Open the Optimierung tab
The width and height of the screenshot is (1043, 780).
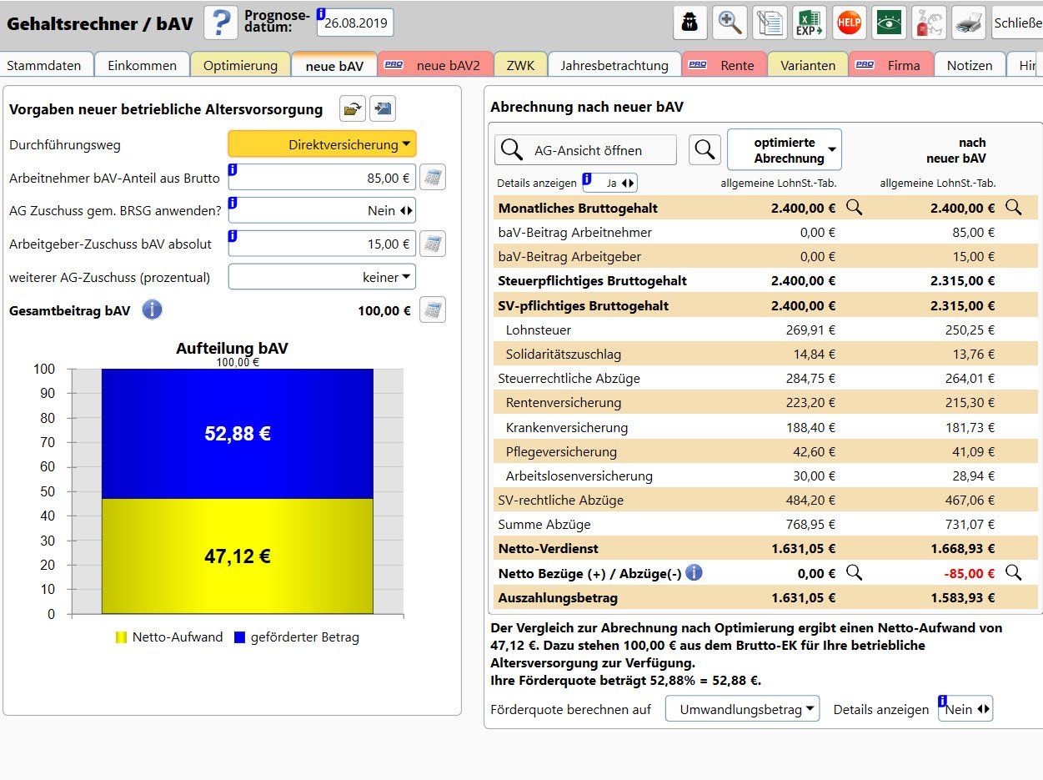click(240, 65)
